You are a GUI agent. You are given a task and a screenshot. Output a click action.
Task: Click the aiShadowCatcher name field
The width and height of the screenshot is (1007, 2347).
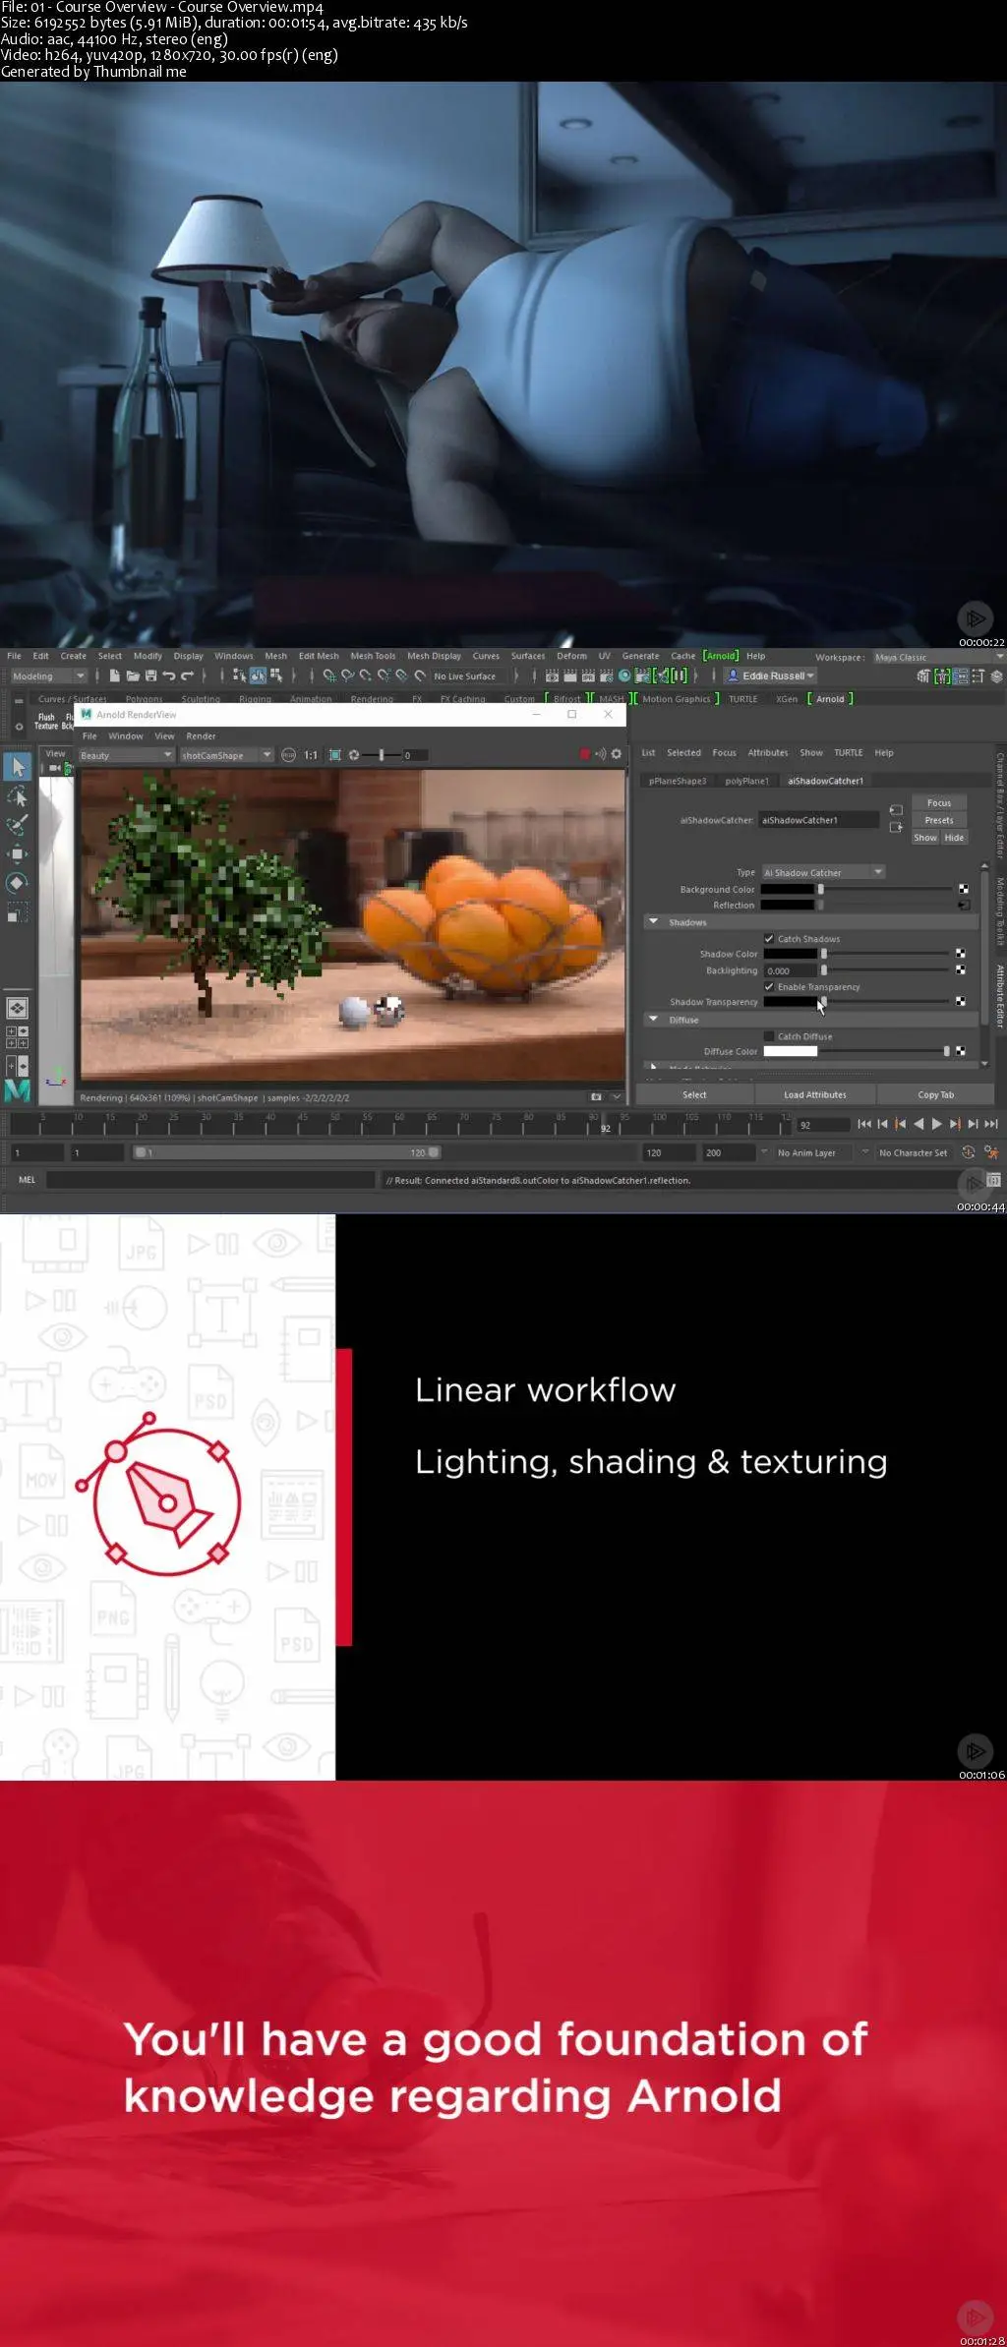pyautogui.click(x=818, y=820)
